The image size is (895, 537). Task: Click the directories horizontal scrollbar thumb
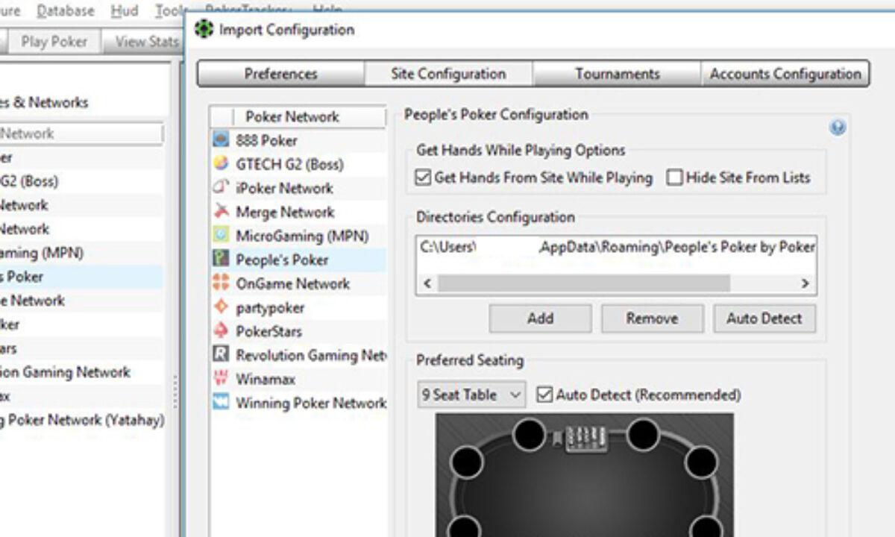(584, 283)
